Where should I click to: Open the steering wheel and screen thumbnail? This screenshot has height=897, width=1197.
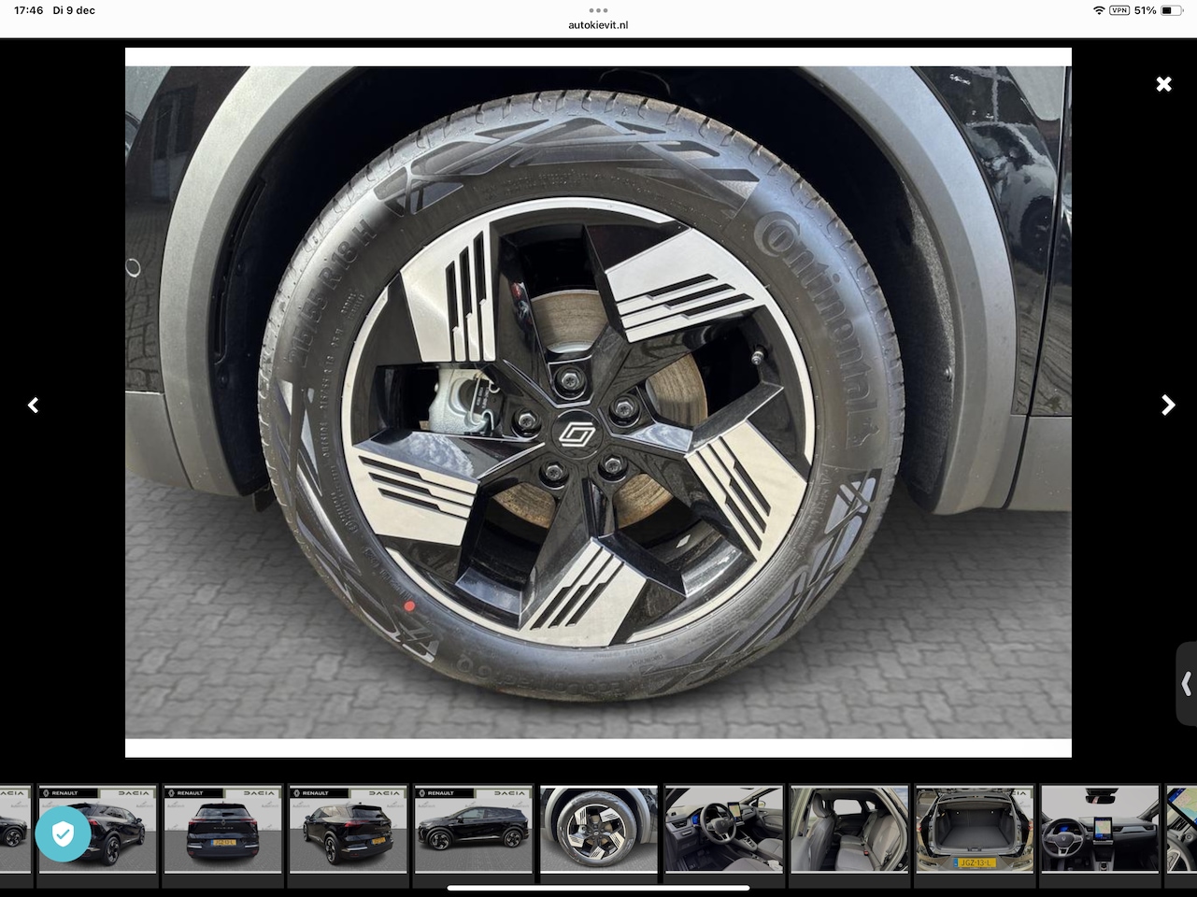pyautogui.click(x=1099, y=830)
